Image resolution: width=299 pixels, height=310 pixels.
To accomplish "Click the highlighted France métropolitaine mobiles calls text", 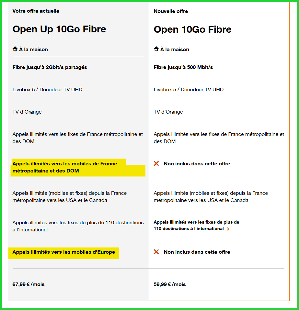I will tap(65, 167).
